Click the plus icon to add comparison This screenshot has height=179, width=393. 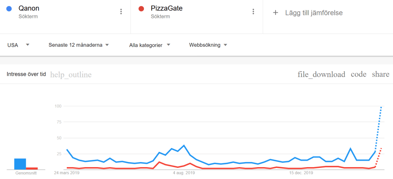click(x=275, y=13)
